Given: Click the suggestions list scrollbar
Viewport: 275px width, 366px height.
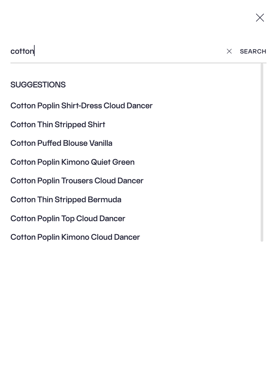Looking at the screenshot, I should 262,153.
